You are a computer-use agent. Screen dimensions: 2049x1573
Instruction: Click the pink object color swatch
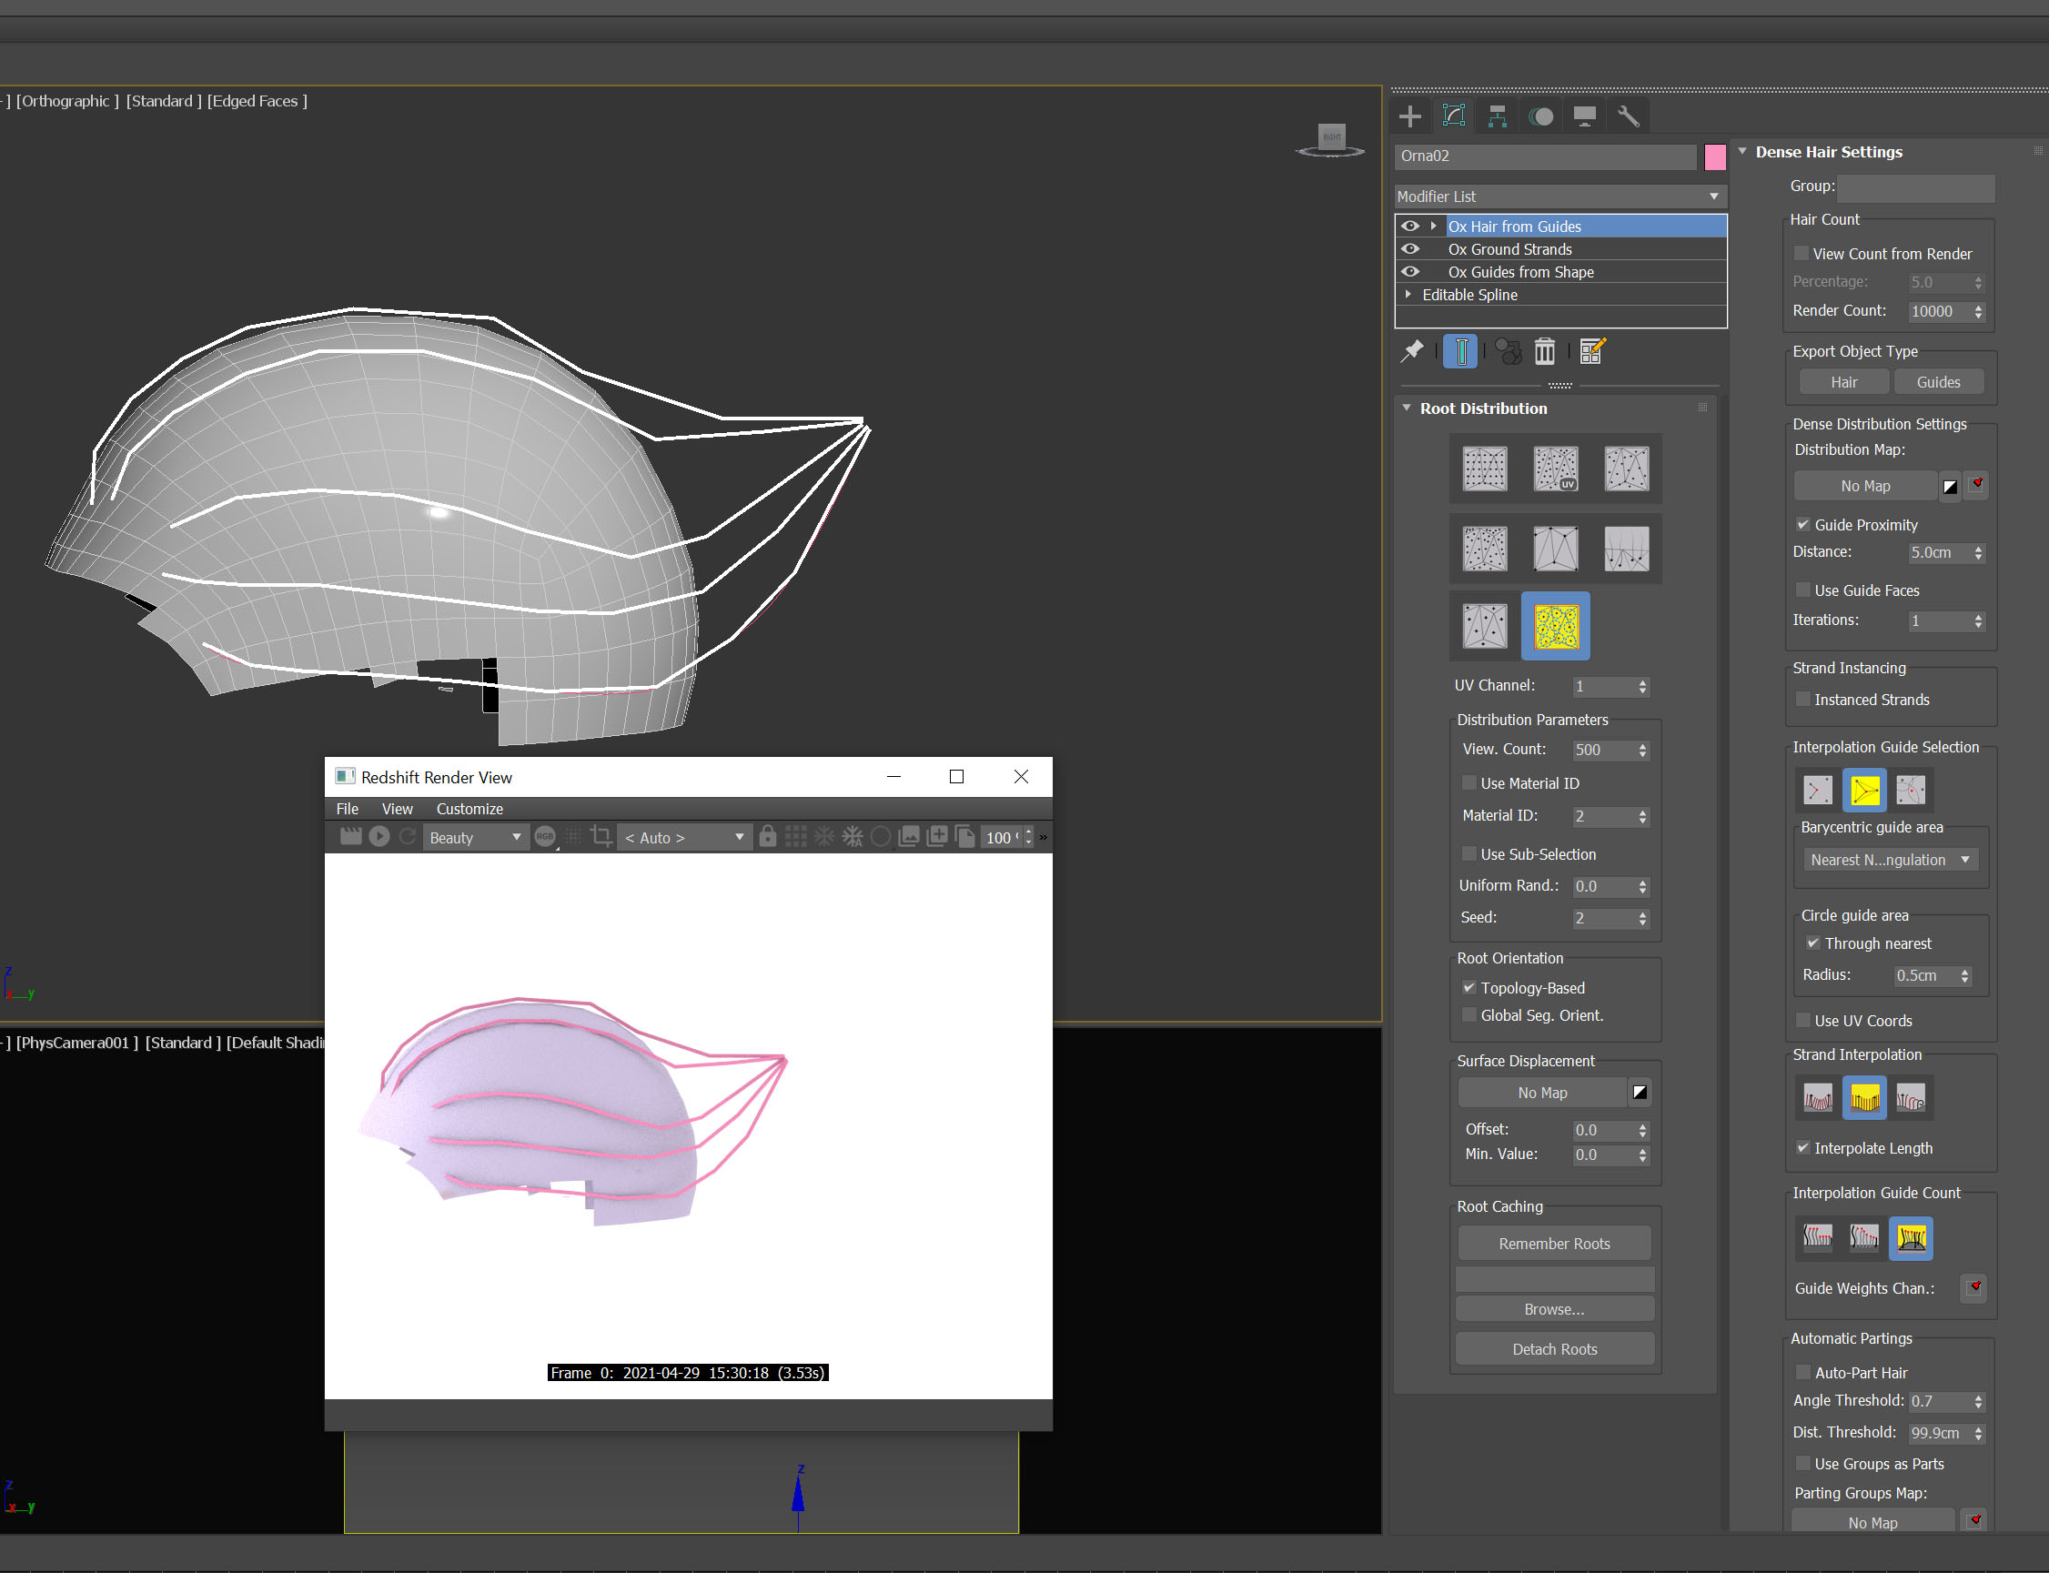point(1715,156)
